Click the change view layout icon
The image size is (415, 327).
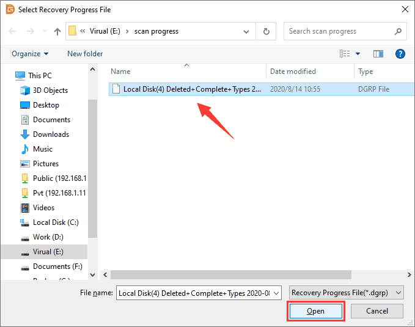coord(344,54)
